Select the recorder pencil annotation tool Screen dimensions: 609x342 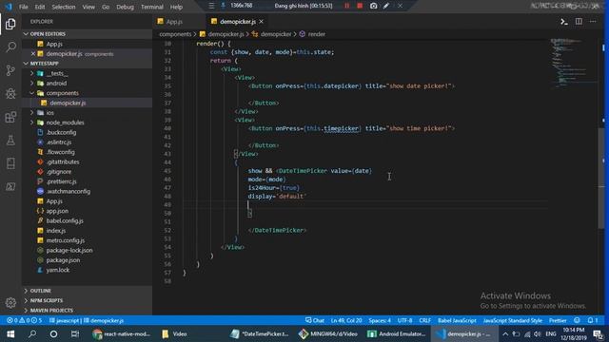click(386, 6)
